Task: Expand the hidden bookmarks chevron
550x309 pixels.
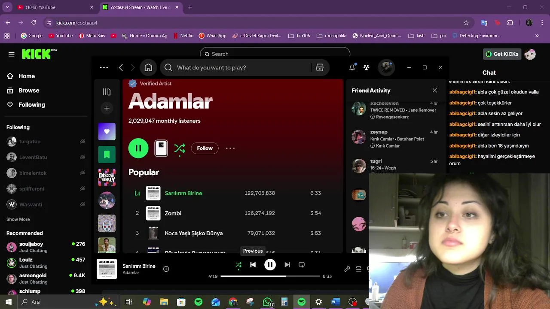Action: point(537,36)
